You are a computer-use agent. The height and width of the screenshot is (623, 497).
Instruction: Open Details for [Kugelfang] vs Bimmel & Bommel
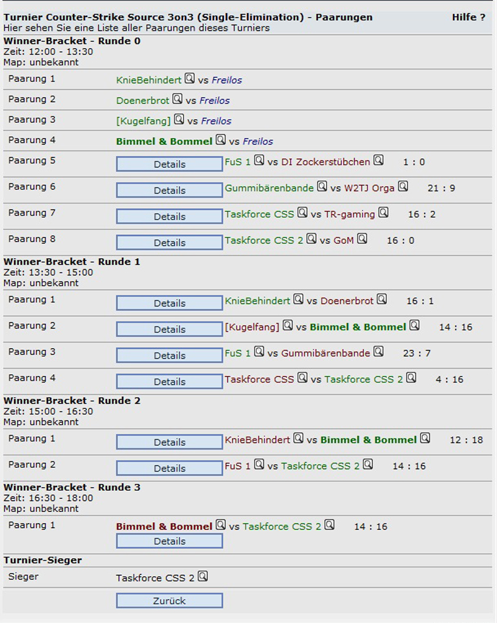coord(170,329)
